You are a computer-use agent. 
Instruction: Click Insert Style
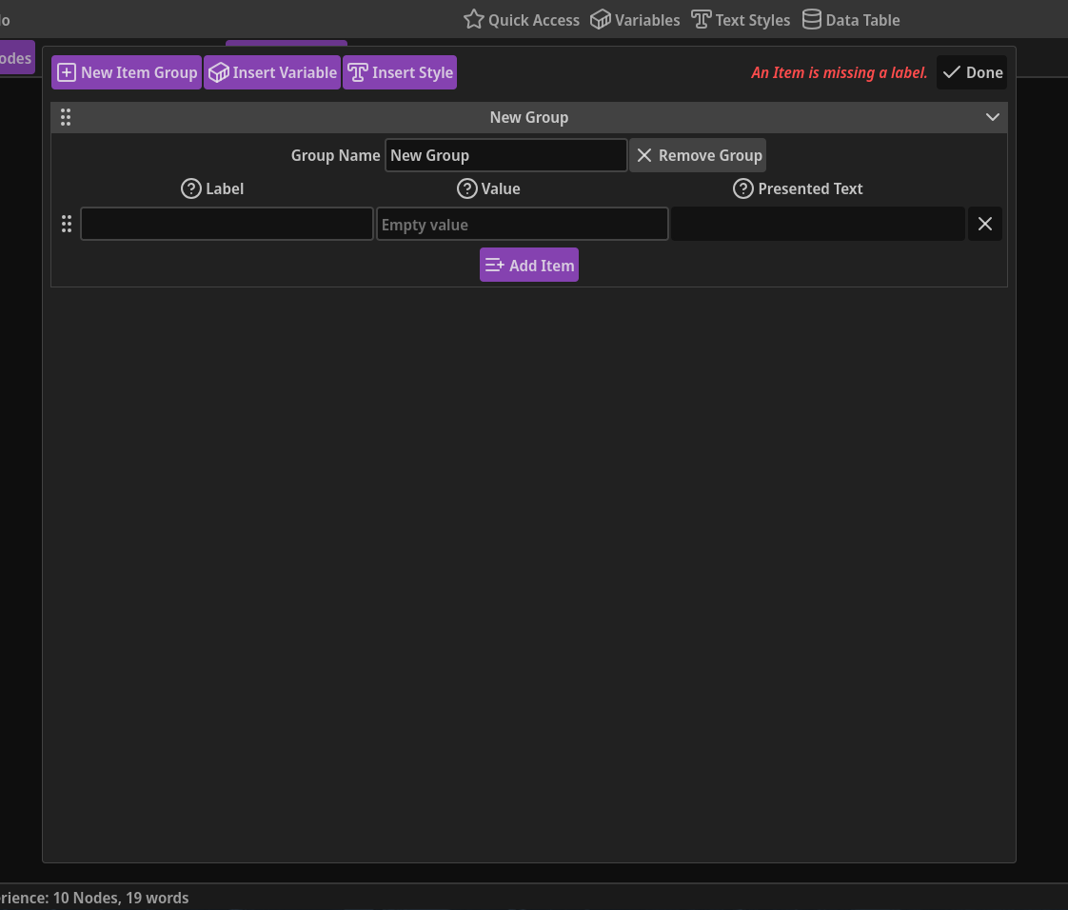tap(400, 71)
